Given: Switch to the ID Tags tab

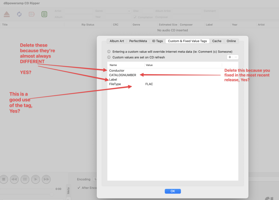Looking at the screenshot, I should coord(157,41).
